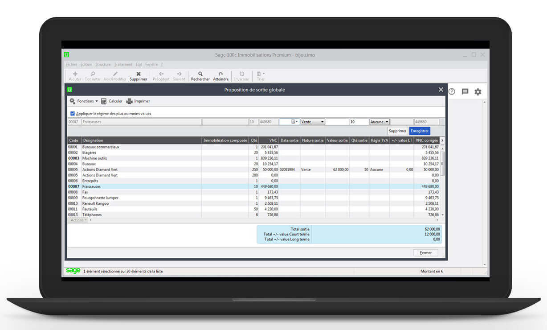Show more columns via header arrow
Viewport: 547px width, 330px height.
coord(442,140)
